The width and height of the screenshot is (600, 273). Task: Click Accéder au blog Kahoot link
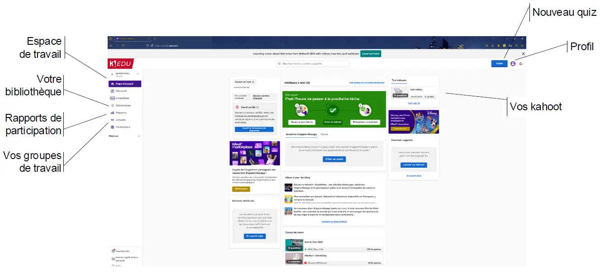click(334, 221)
